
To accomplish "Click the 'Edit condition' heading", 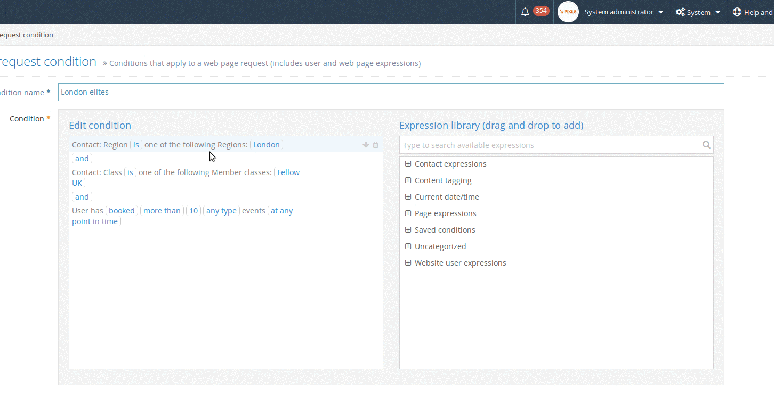I will click(x=100, y=126).
